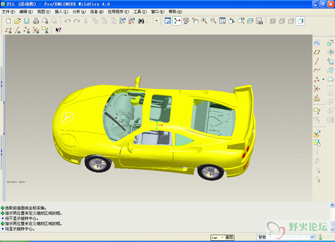
Task: Click the What's This help cursor icon
Action: [x=58, y=30]
